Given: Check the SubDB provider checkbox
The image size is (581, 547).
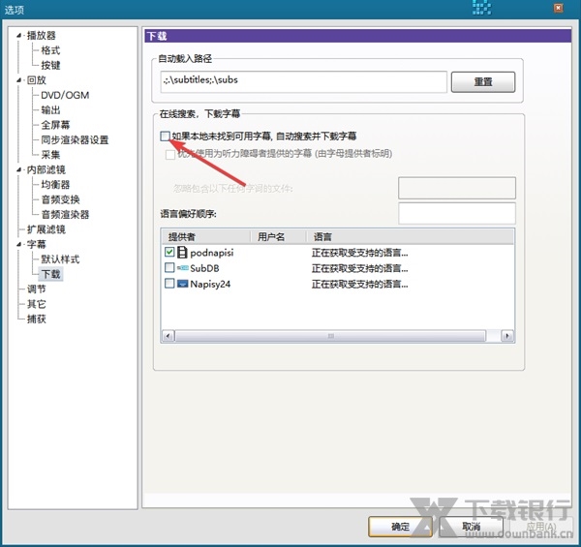Looking at the screenshot, I should click(169, 268).
